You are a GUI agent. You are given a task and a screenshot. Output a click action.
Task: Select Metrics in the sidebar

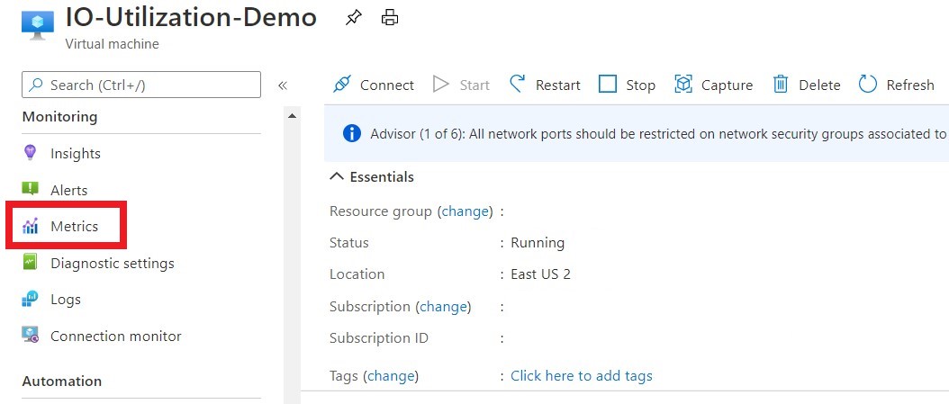[x=74, y=227]
